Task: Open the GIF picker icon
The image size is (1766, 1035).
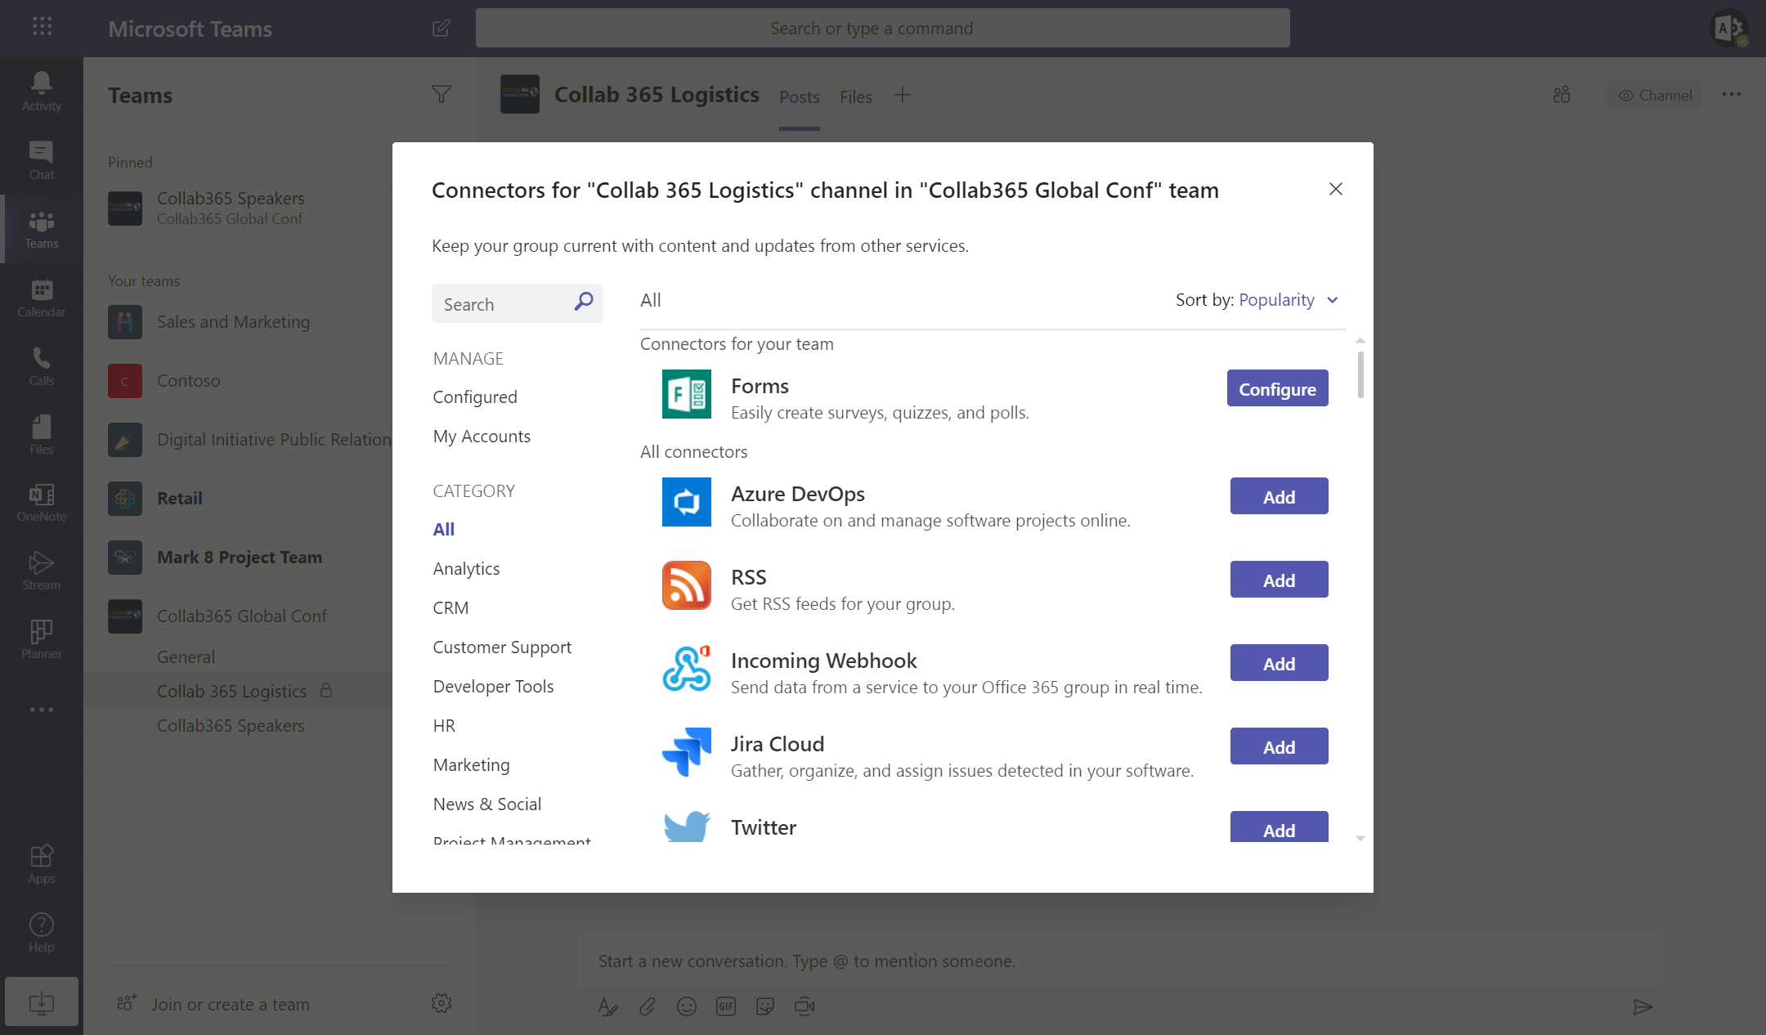Action: [x=726, y=1006]
